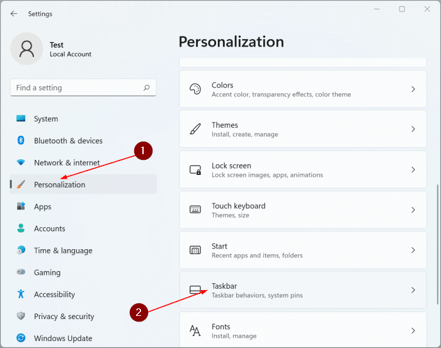
Task: Open the Touch keyboard card title
Action: point(238,206)
